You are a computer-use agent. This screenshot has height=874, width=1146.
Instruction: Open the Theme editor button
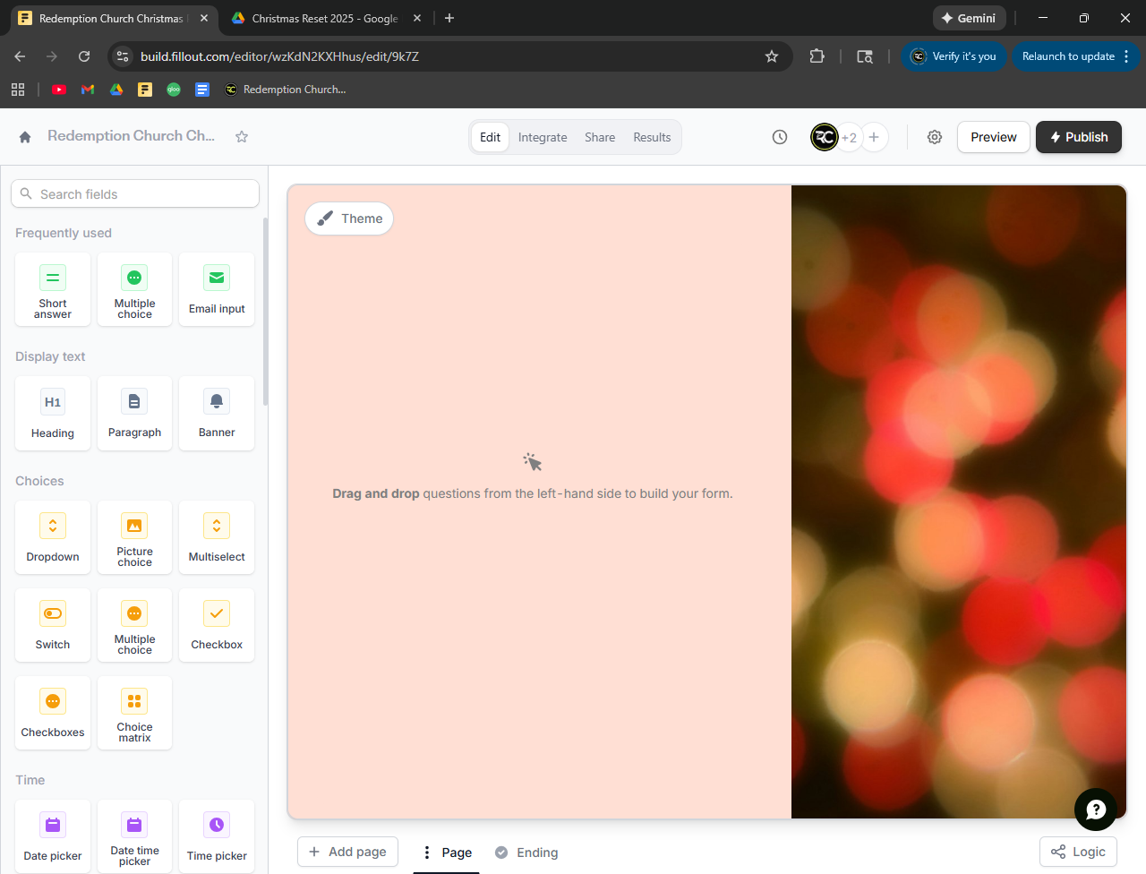(349, 218)
